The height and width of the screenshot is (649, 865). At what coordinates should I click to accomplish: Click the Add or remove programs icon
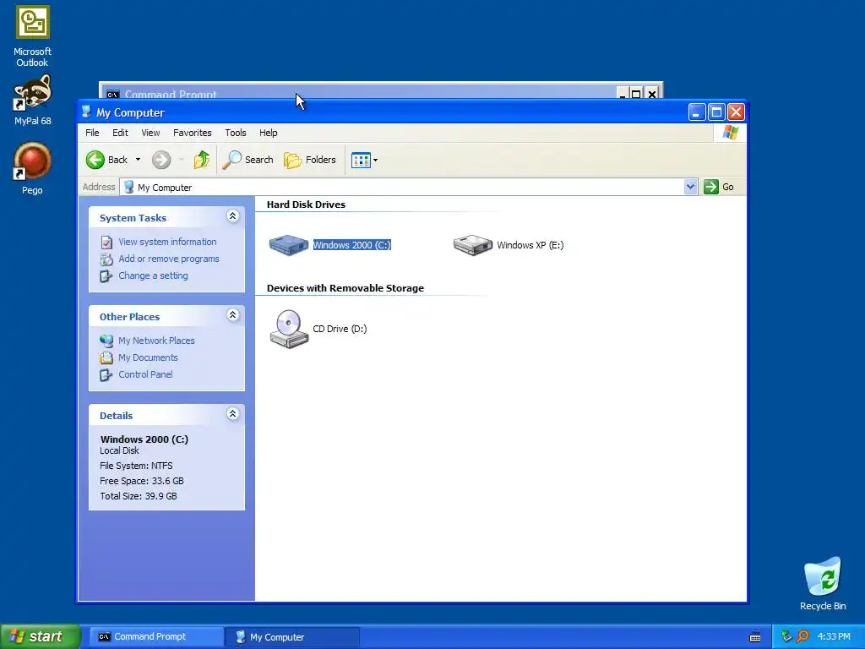[x=106, y=259]
